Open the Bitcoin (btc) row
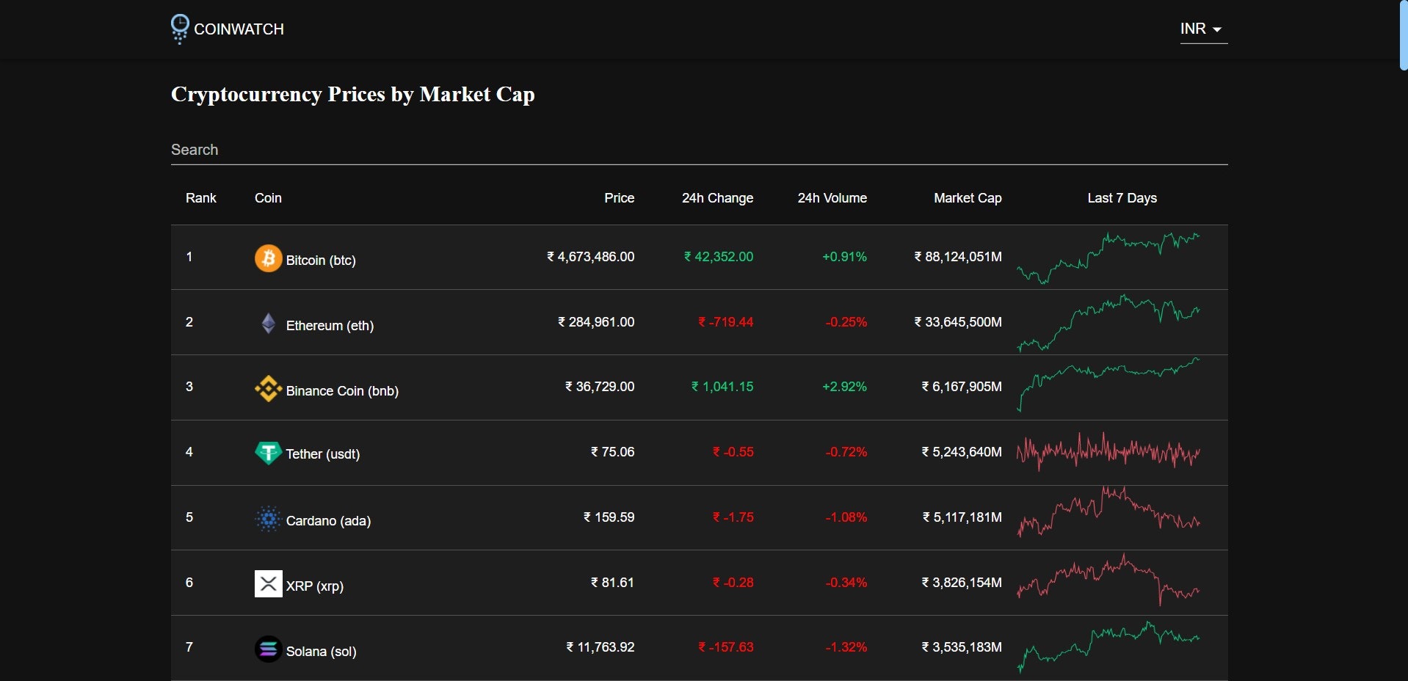The image size is (1408, 681). coord(699,258)
